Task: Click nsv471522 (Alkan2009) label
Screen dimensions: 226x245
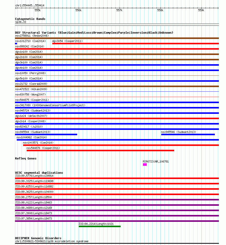Action: click(31, 89)
